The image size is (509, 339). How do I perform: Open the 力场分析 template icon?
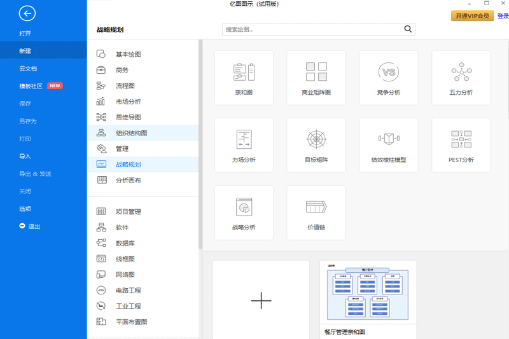click(x=244, y=139)
